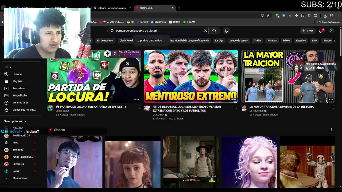Click title RETOS DE FÚTBOL: JUGAMOS MENTIROSO
The width and height of the screenshot is (342, 192).
186,109
